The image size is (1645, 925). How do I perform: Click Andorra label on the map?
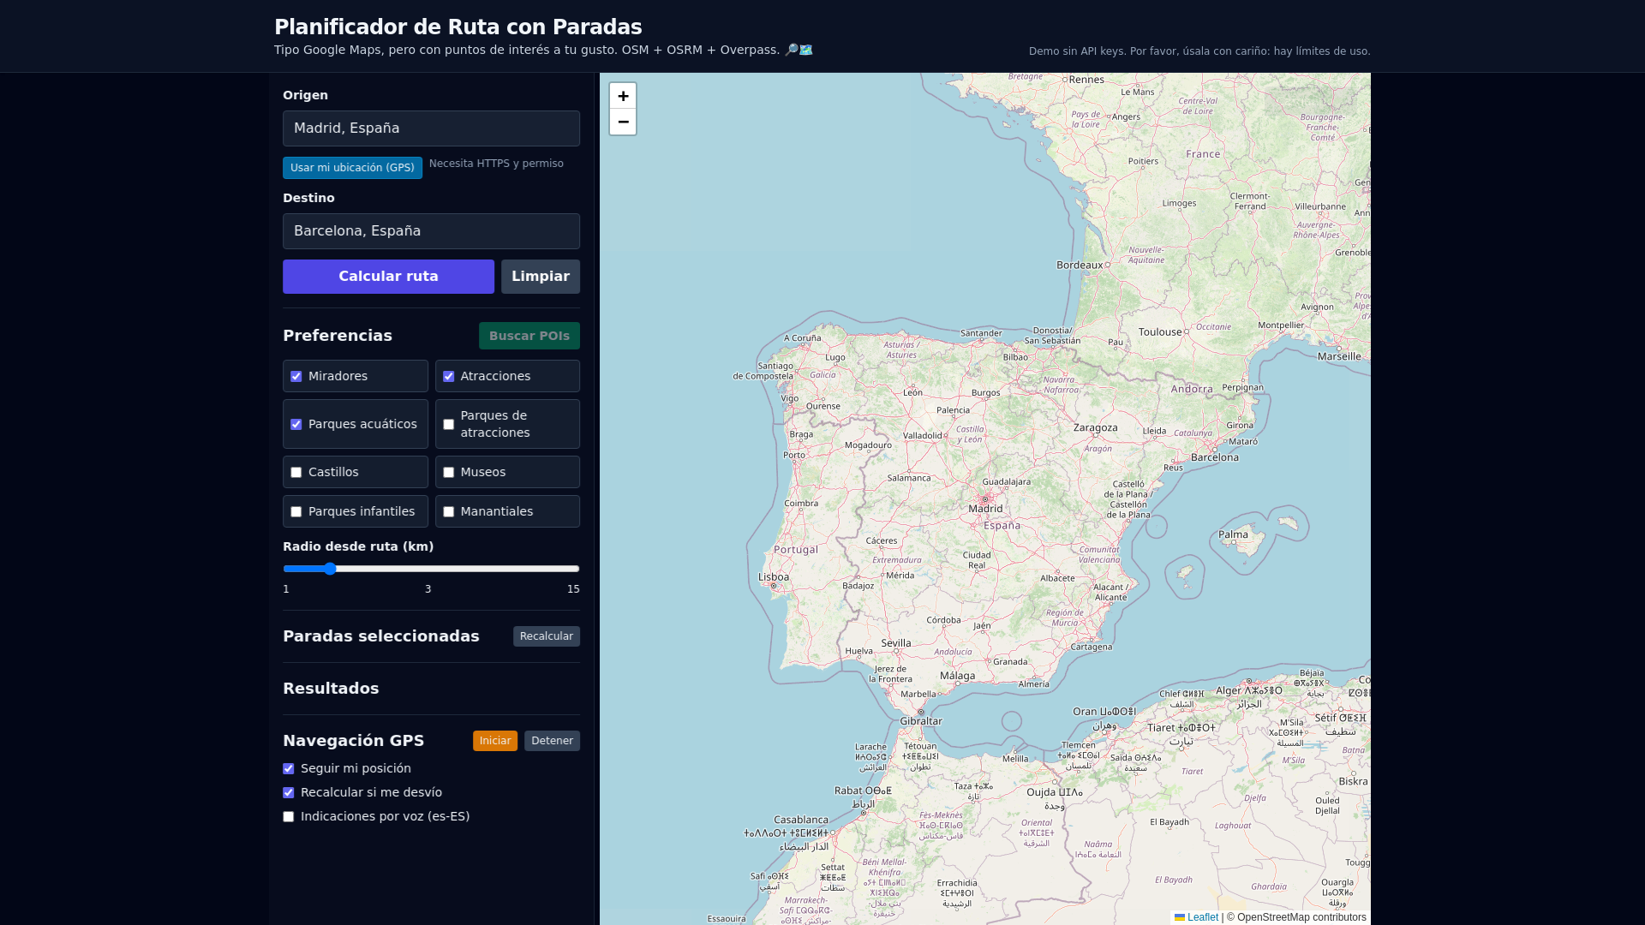click(1192, 389)
